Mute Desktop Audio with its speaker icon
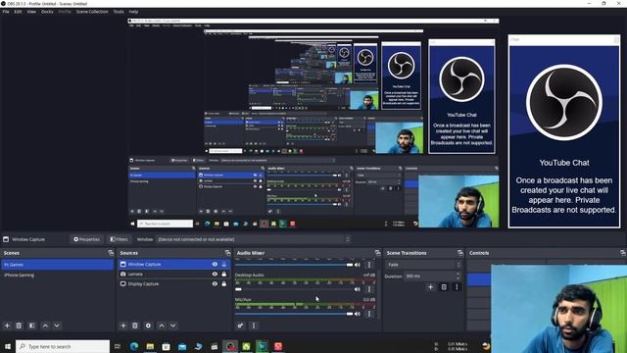 [357, 289]
